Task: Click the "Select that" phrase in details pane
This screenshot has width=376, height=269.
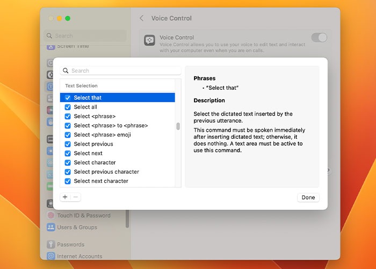Action: click(222, 88)
